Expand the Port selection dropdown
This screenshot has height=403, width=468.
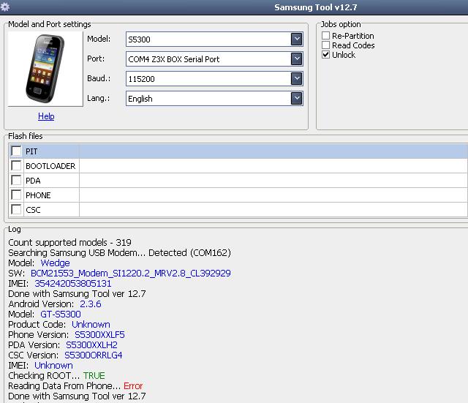(x=296, y=59)
